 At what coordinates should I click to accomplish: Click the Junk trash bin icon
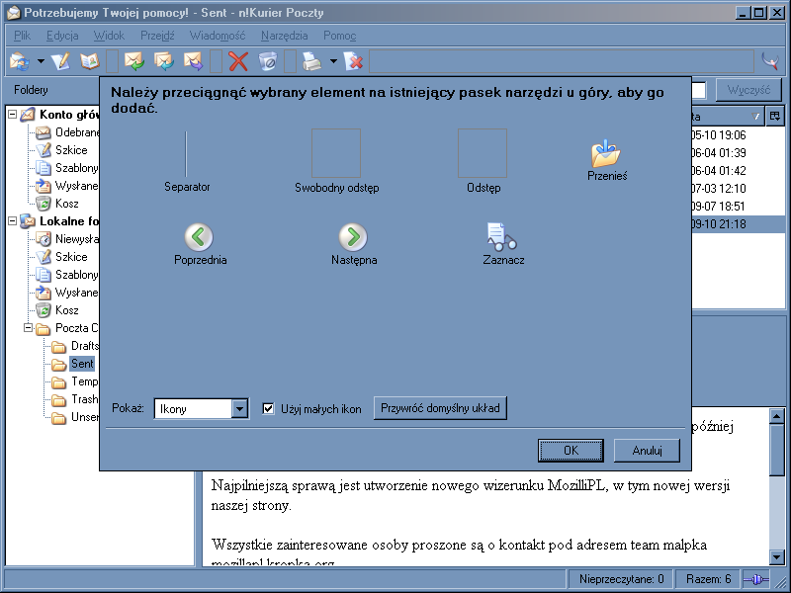(267, 61)
